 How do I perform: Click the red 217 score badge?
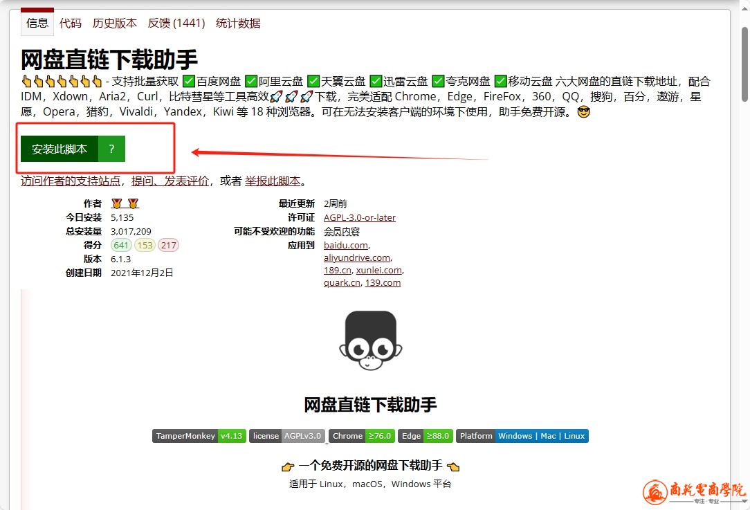168,246
